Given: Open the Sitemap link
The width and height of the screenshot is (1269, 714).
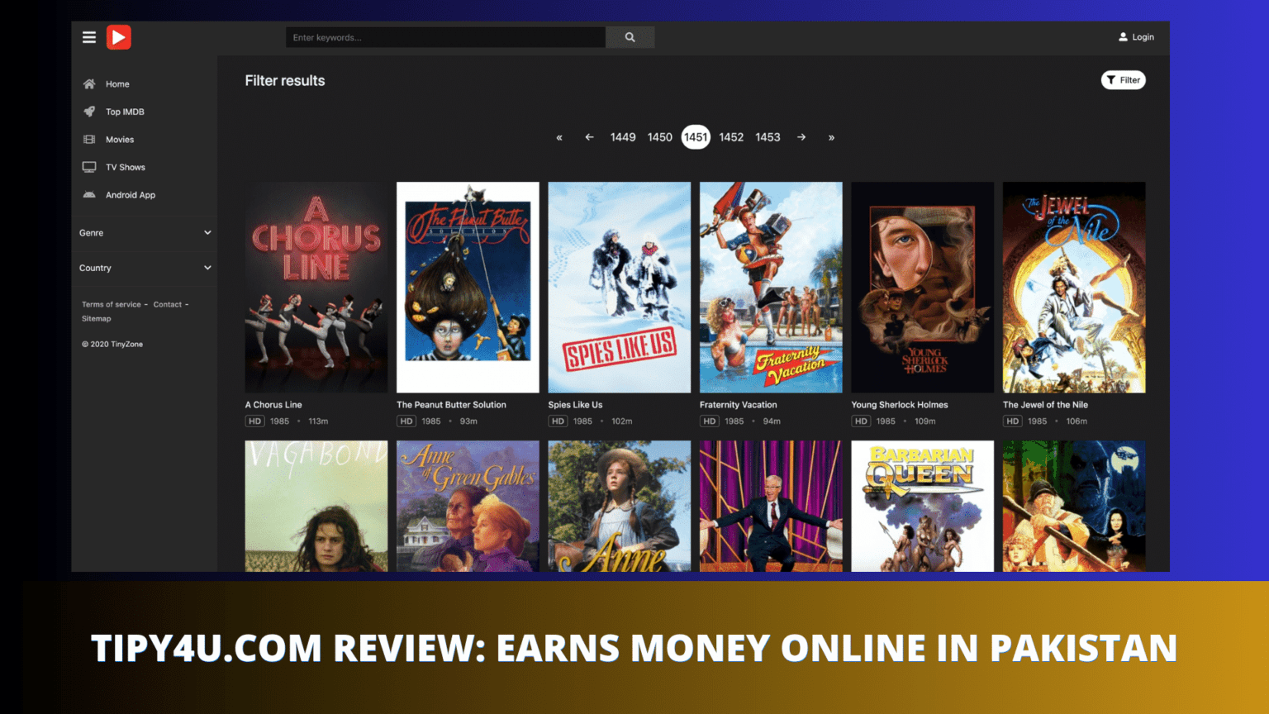Looking at the screenshot, I should (x=96, y=318).
